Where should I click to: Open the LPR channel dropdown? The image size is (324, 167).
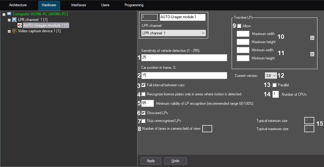[x=173, y=33]
